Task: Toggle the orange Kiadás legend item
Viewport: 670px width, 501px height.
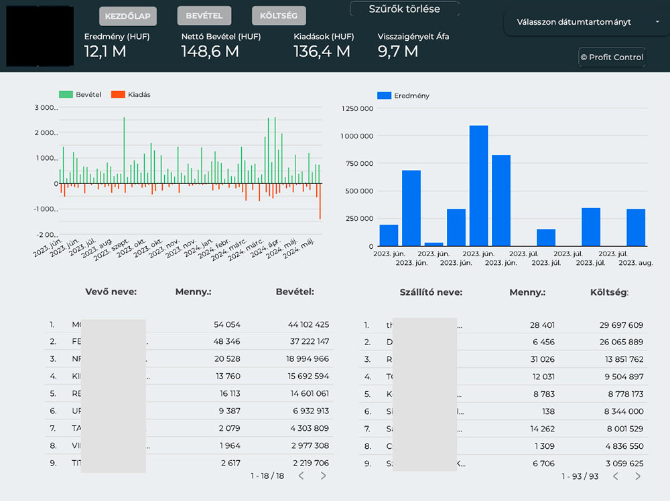Action: [x=131, y=95]
